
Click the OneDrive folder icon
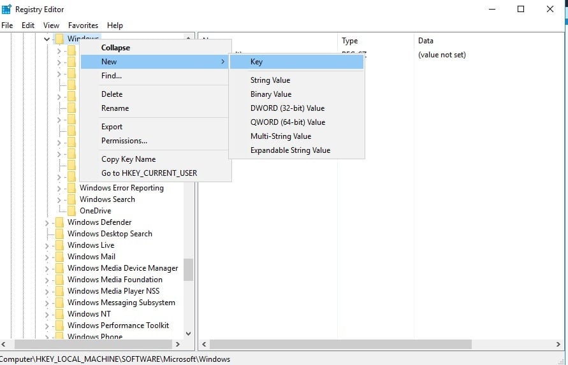(x=71, y=211)
